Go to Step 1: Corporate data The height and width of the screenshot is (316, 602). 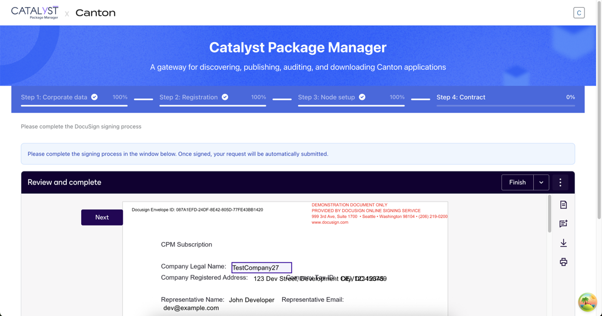click(x=54, y=98)
